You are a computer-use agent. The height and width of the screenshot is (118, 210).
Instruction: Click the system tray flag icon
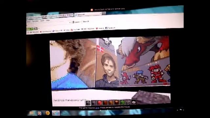pyautogui.click(x=180, y=110)
